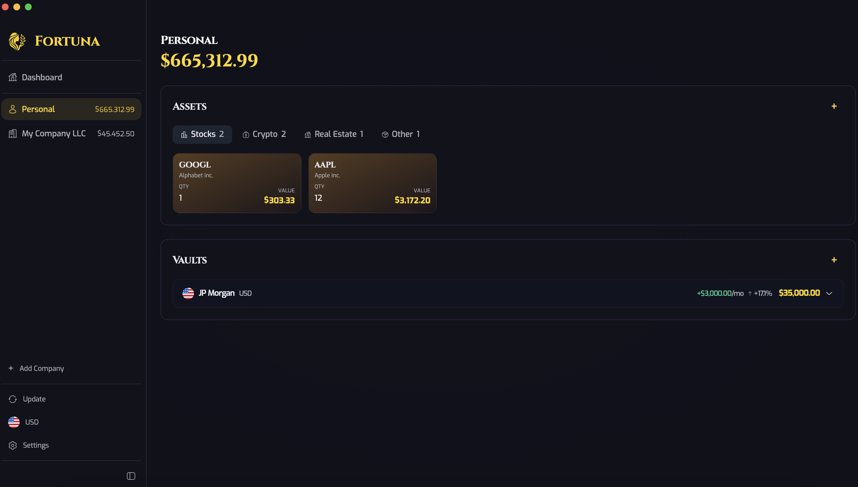Expand the JP Morgan vault chevron

point(829,293)
